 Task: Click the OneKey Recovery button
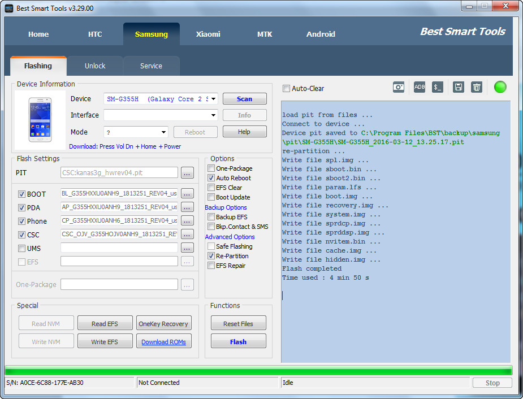tap(163, 323)
